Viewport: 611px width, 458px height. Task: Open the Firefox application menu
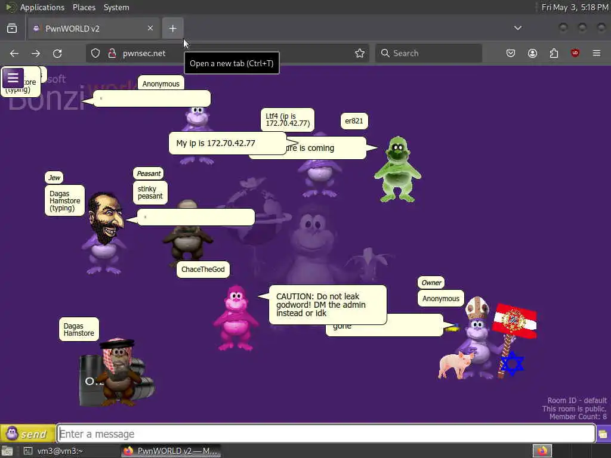click(597, 53)
